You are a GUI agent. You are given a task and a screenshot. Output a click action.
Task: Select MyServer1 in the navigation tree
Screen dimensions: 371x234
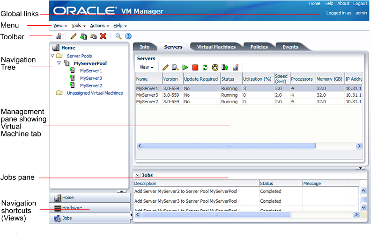(91, 71)
